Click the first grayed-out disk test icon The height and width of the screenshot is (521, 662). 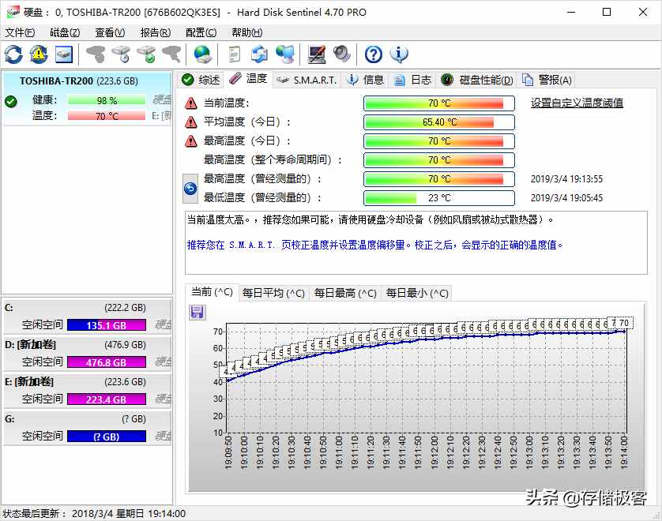(x=96, y=54)
